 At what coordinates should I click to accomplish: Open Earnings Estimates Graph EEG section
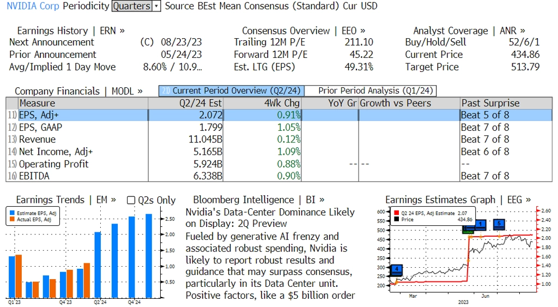(458, 200)
